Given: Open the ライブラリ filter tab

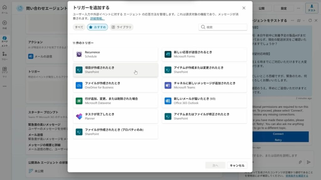Looking at the screenshot, I should (x=121, y=27).
